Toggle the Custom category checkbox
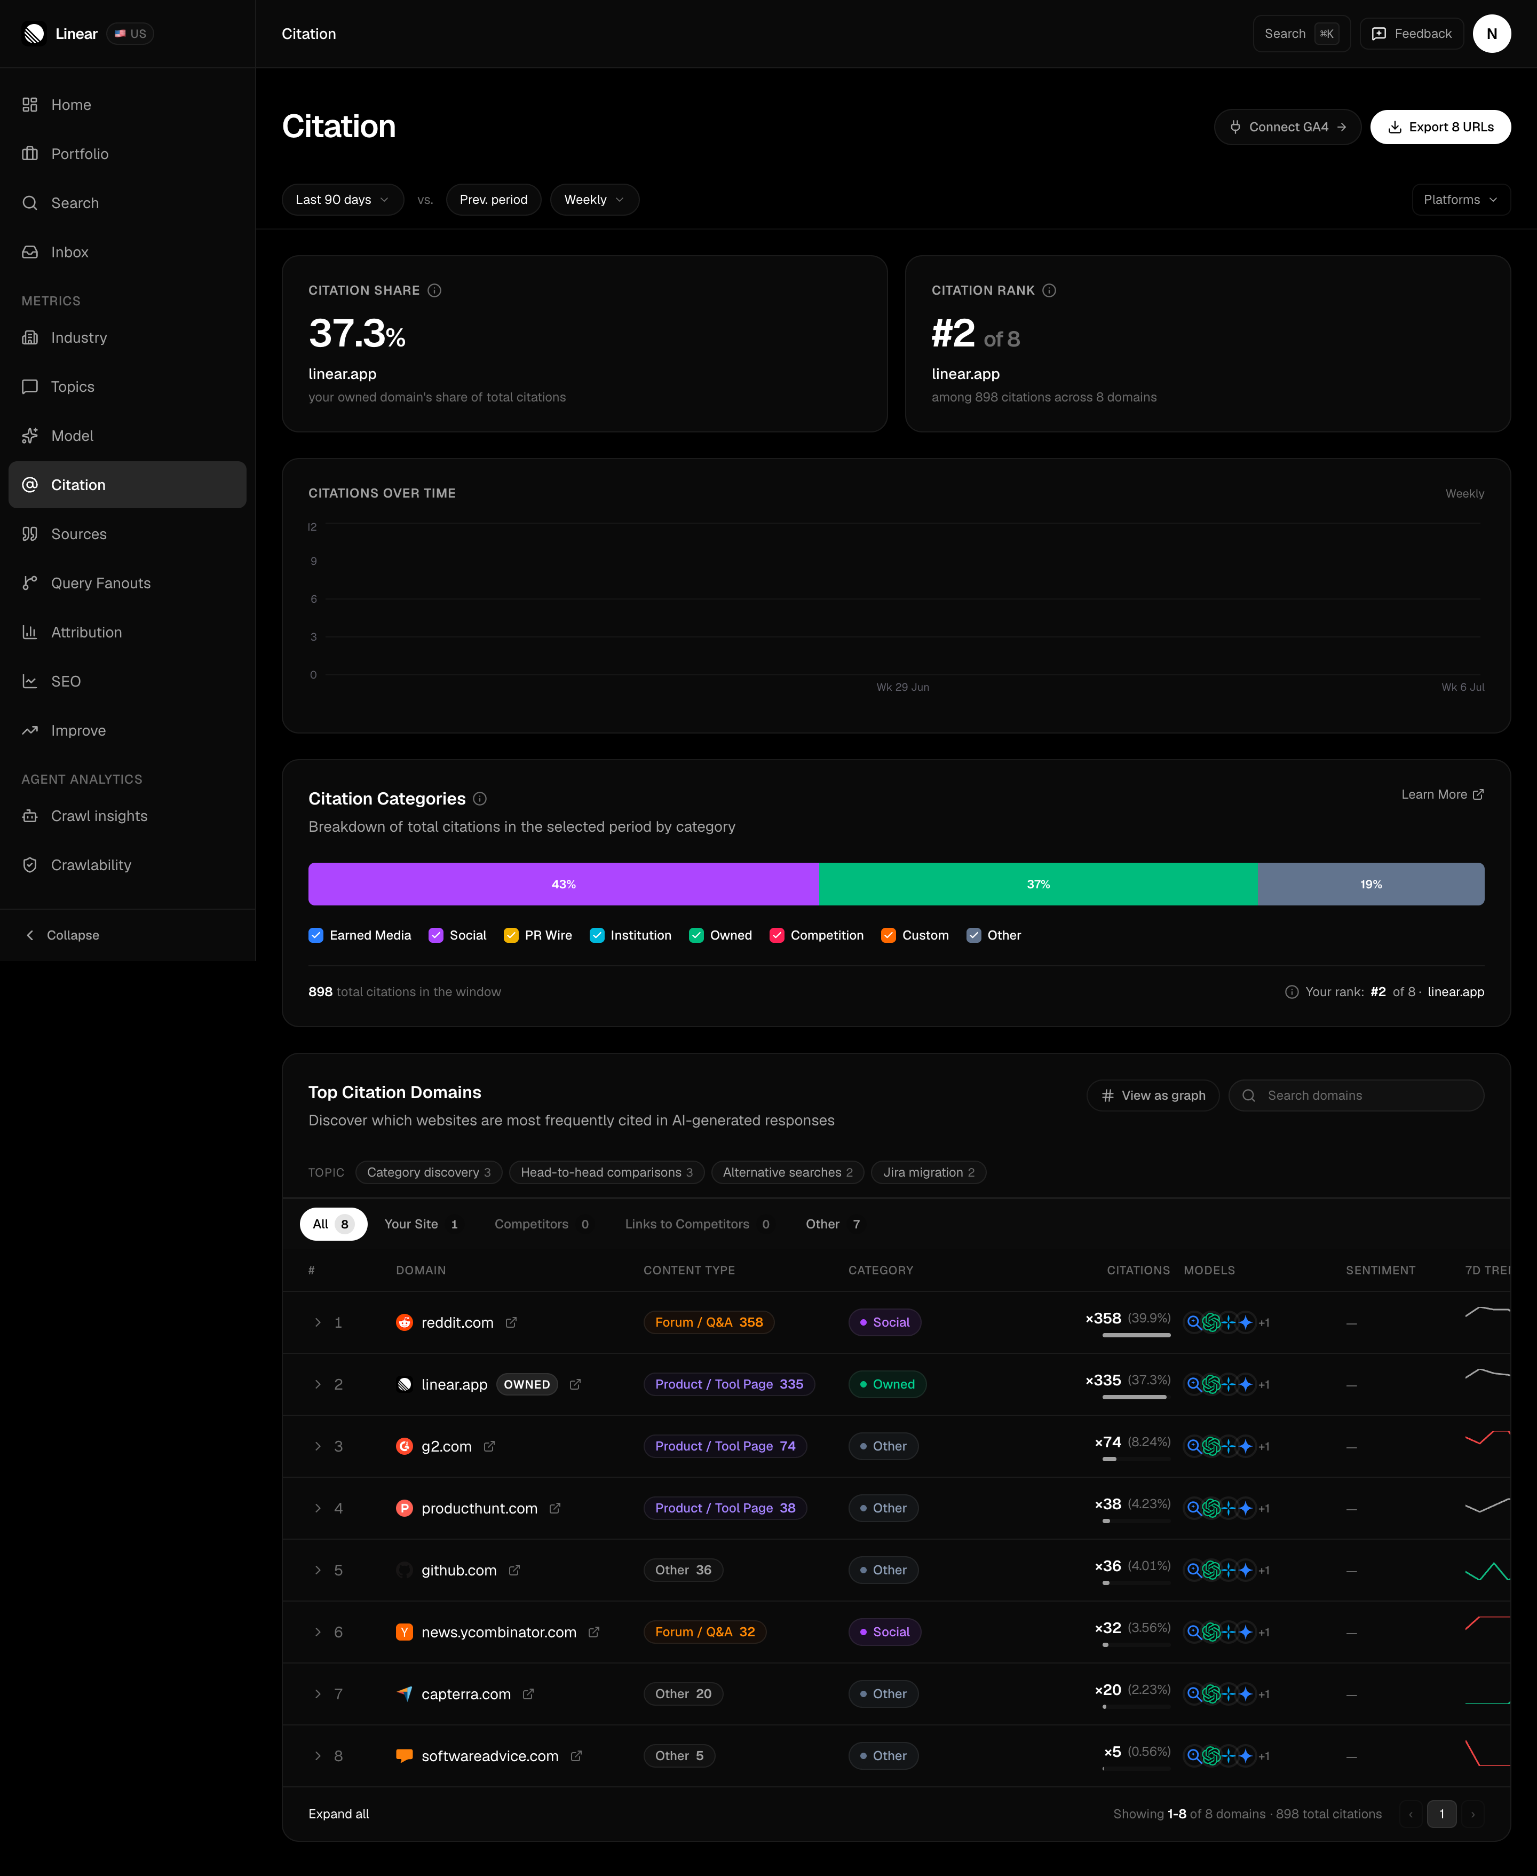1537x1876 pixels. 888,935
